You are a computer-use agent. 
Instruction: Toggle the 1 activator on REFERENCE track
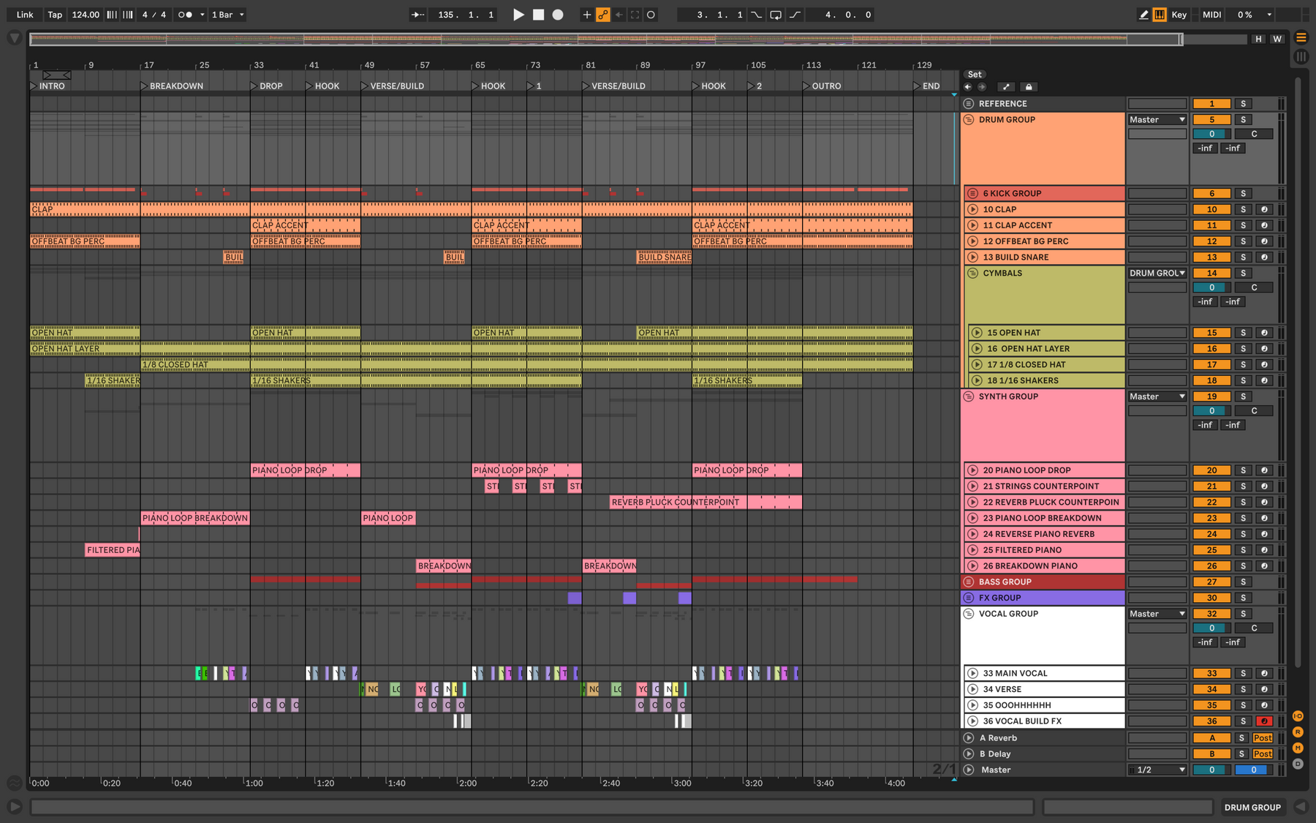click(1211, 104)
